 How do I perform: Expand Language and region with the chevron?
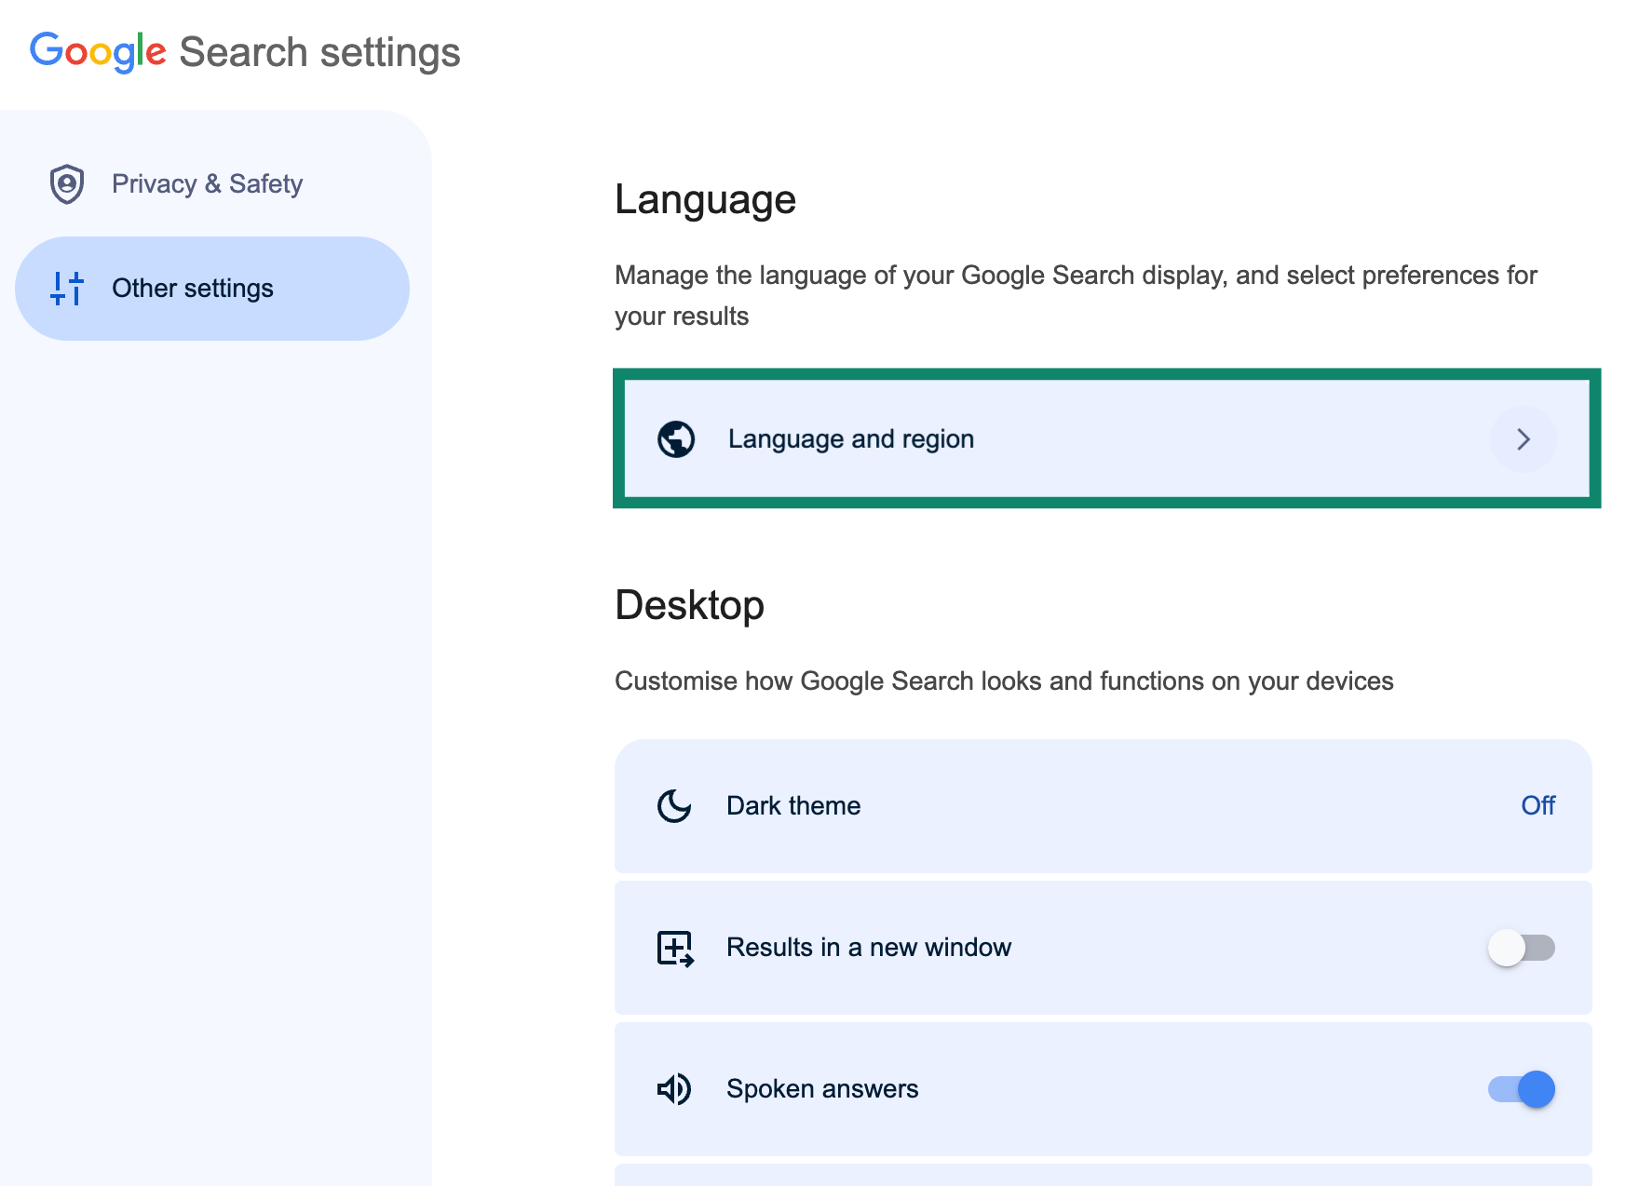tap(1524, 439)
